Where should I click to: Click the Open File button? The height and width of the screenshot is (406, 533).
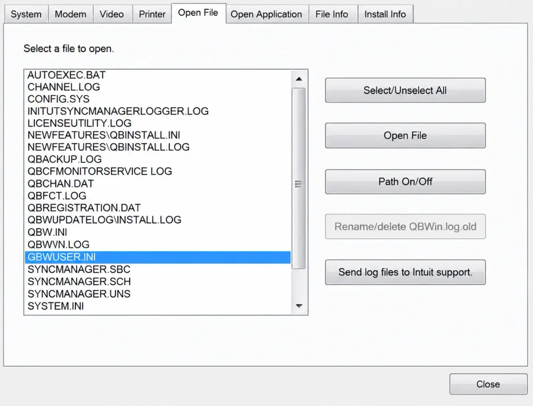pos(405,135)
